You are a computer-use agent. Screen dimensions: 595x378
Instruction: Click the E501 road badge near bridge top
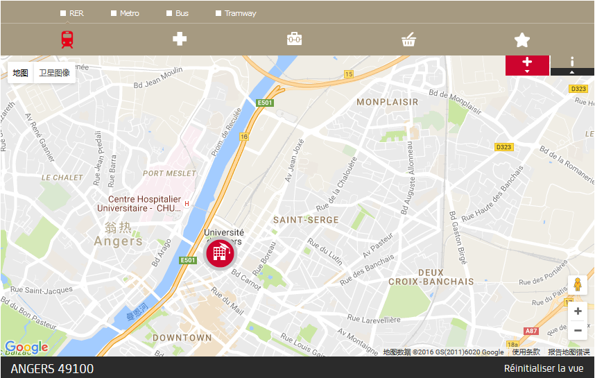265,103
